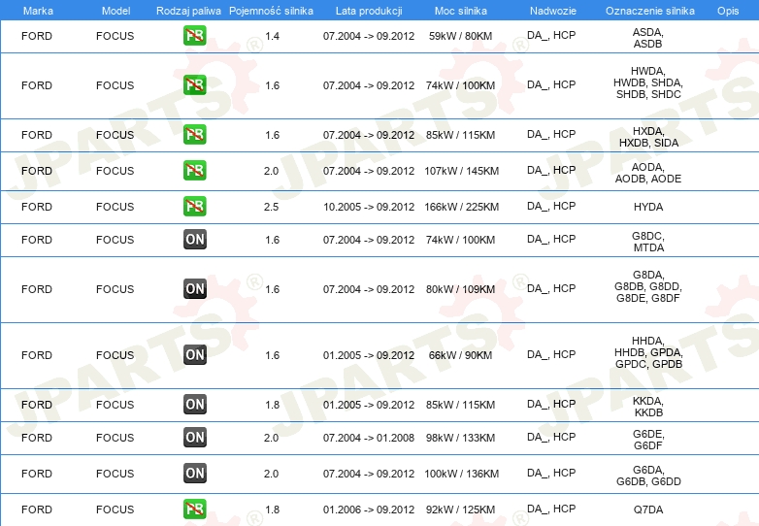Select engine codes G6DA, G6DB, G6DD
Screen dimensions: 759x526
pos(648,476)
